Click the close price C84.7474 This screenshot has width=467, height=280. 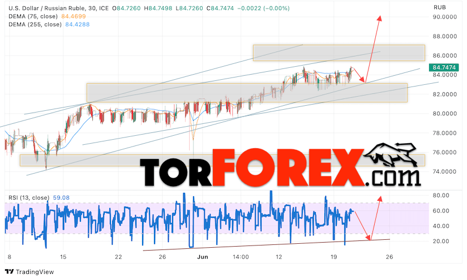220,8
